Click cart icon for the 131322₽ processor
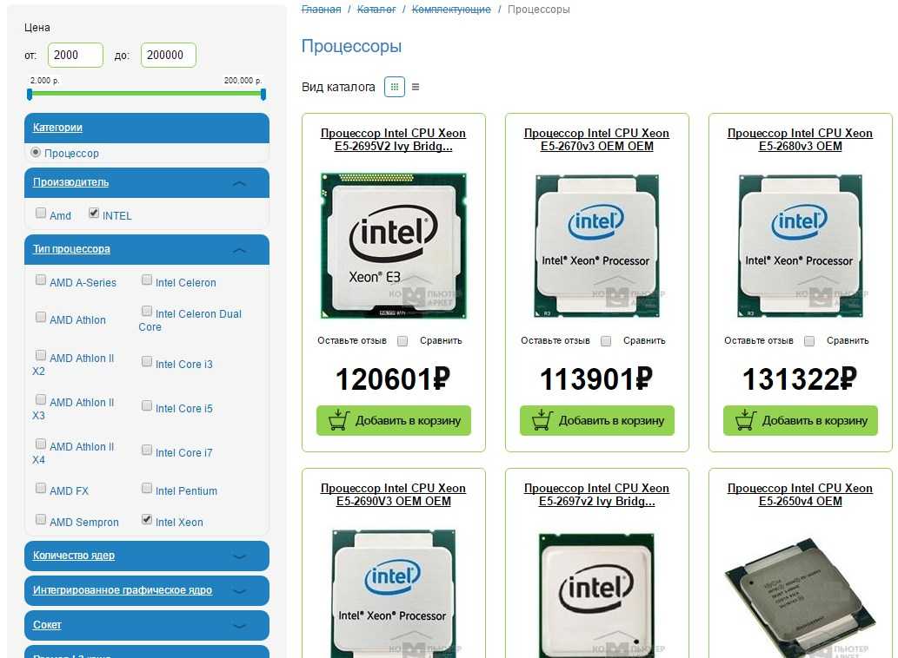 pyautogui.click(x=746, y=420)
